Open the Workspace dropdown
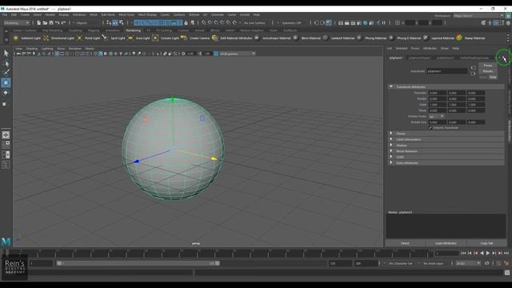This screenshot has height=288, width=512. point(478,15)
